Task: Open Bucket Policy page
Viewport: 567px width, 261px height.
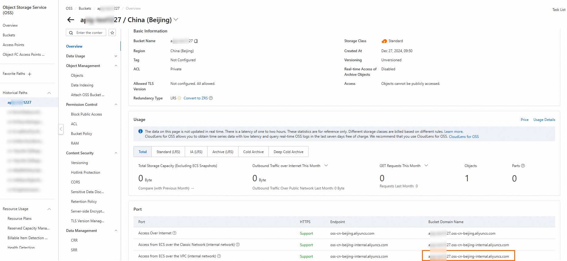Action: (82, 134)
